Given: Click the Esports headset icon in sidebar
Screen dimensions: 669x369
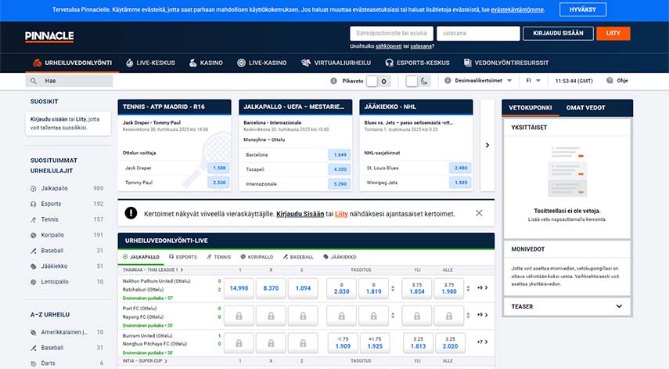Looking at the screenshot, I should pyautogui.click(x=34, y=204).
